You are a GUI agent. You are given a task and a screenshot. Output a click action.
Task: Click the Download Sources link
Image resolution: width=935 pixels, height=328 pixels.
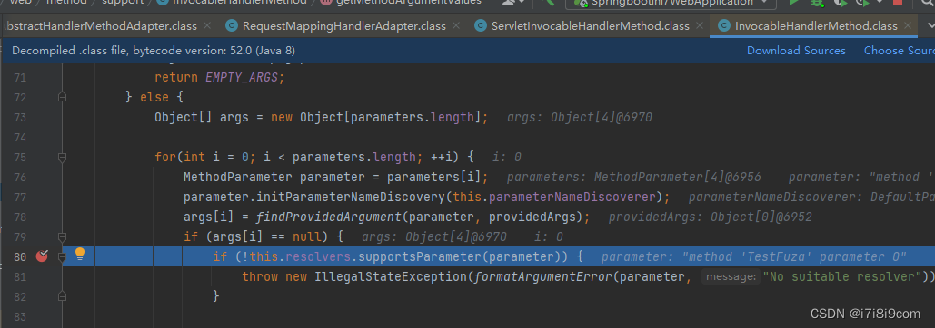point(796,51)
